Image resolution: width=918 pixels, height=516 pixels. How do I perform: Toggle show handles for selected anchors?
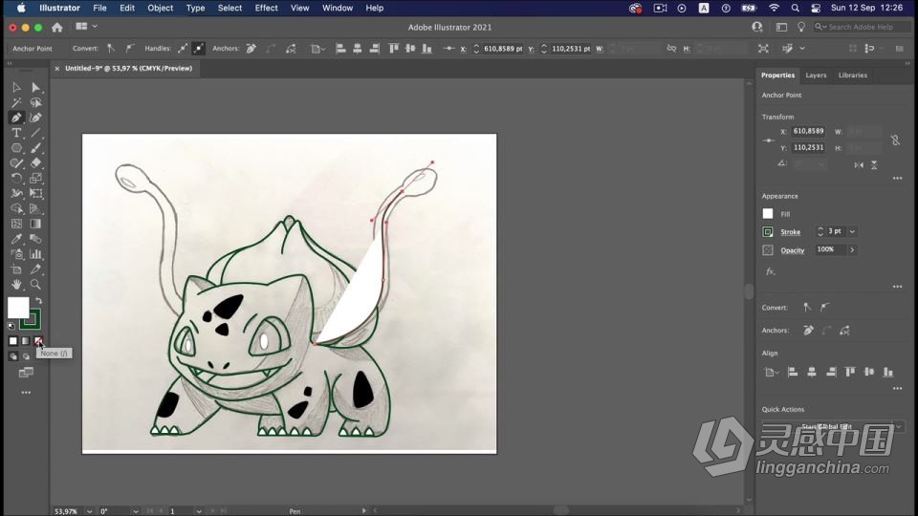(183, 49)
